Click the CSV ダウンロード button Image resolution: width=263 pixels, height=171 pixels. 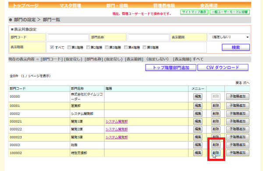coord(223,68)
